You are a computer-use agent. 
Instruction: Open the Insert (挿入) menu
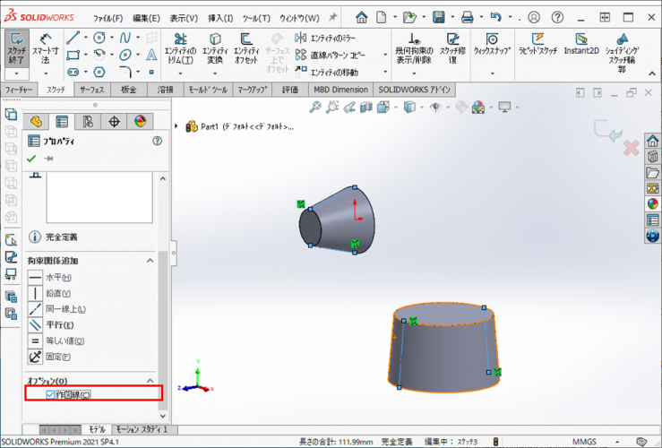pos(219,18)
